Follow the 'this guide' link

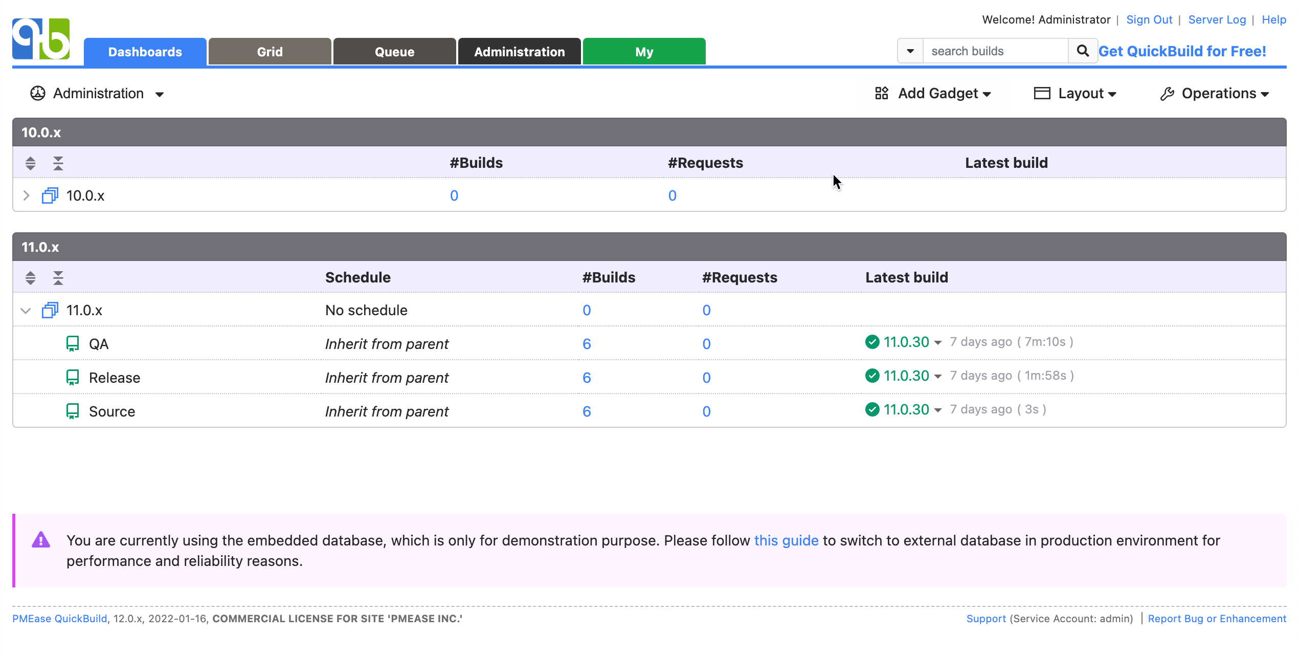[x=786, y=540]
